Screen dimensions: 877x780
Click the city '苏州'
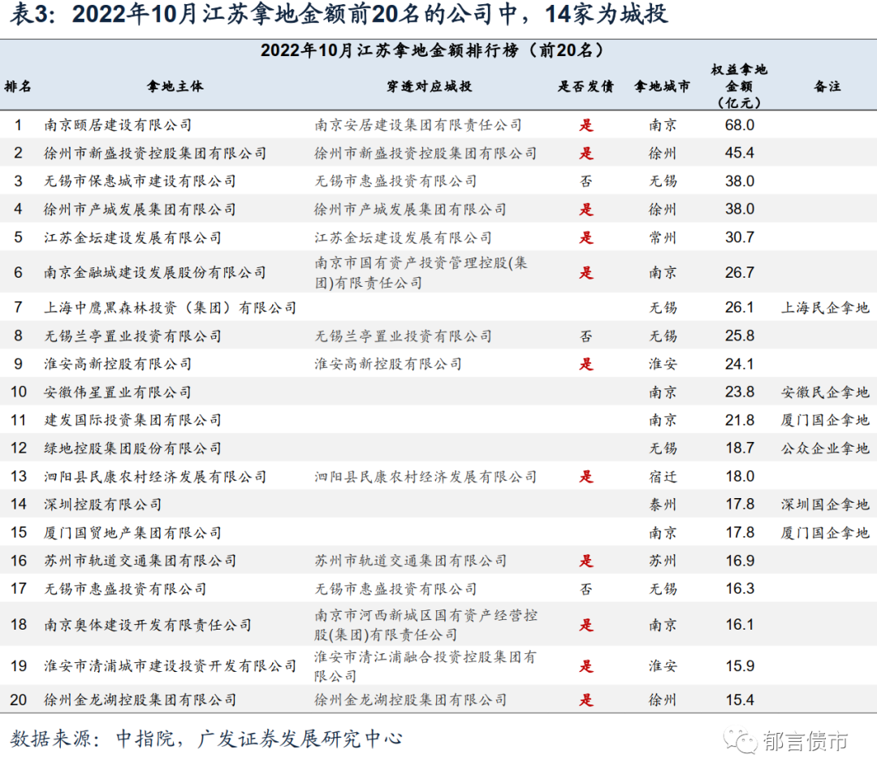[x=663, y=561]
